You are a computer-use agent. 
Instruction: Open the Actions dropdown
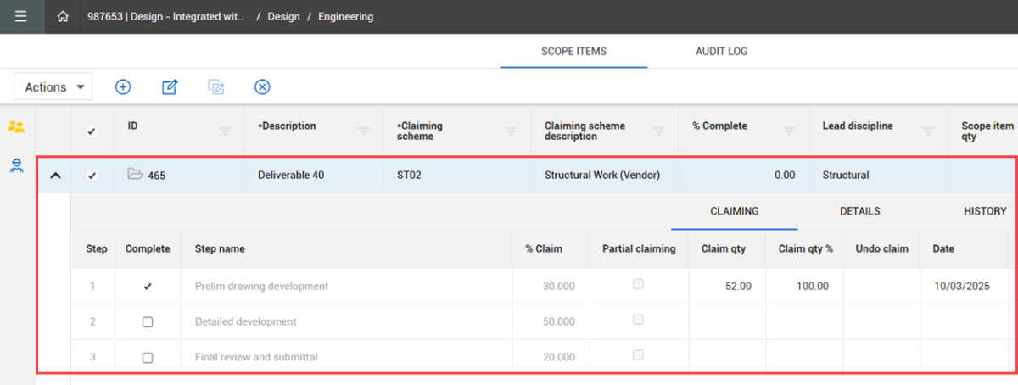pos(53,86)
